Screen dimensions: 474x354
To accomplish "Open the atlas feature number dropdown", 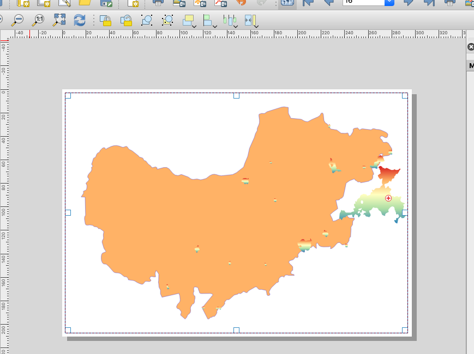I will (x=391, y=3).
